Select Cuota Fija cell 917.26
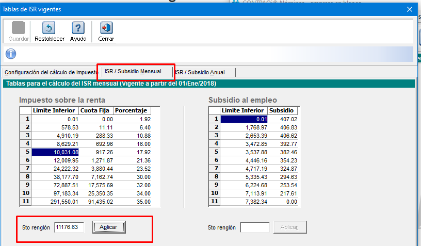 [96, 152]
